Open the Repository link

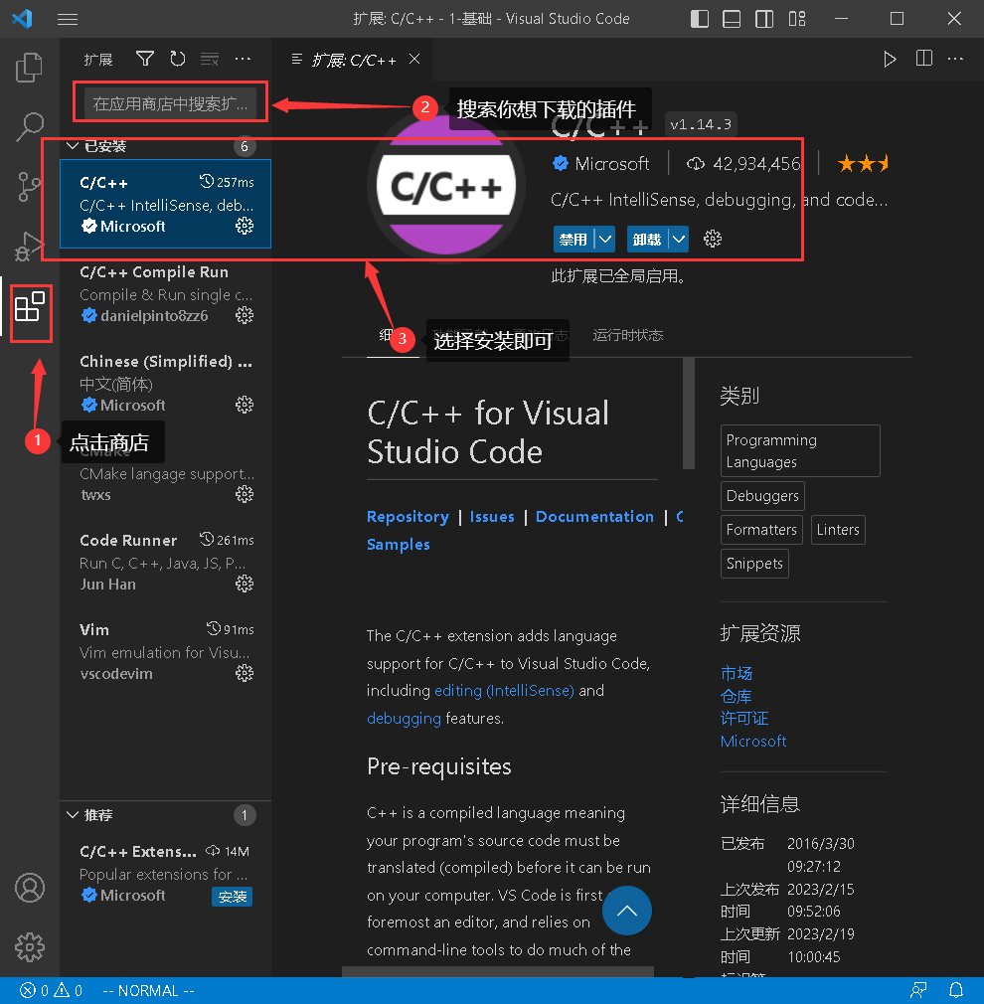(x=408, y=517)
